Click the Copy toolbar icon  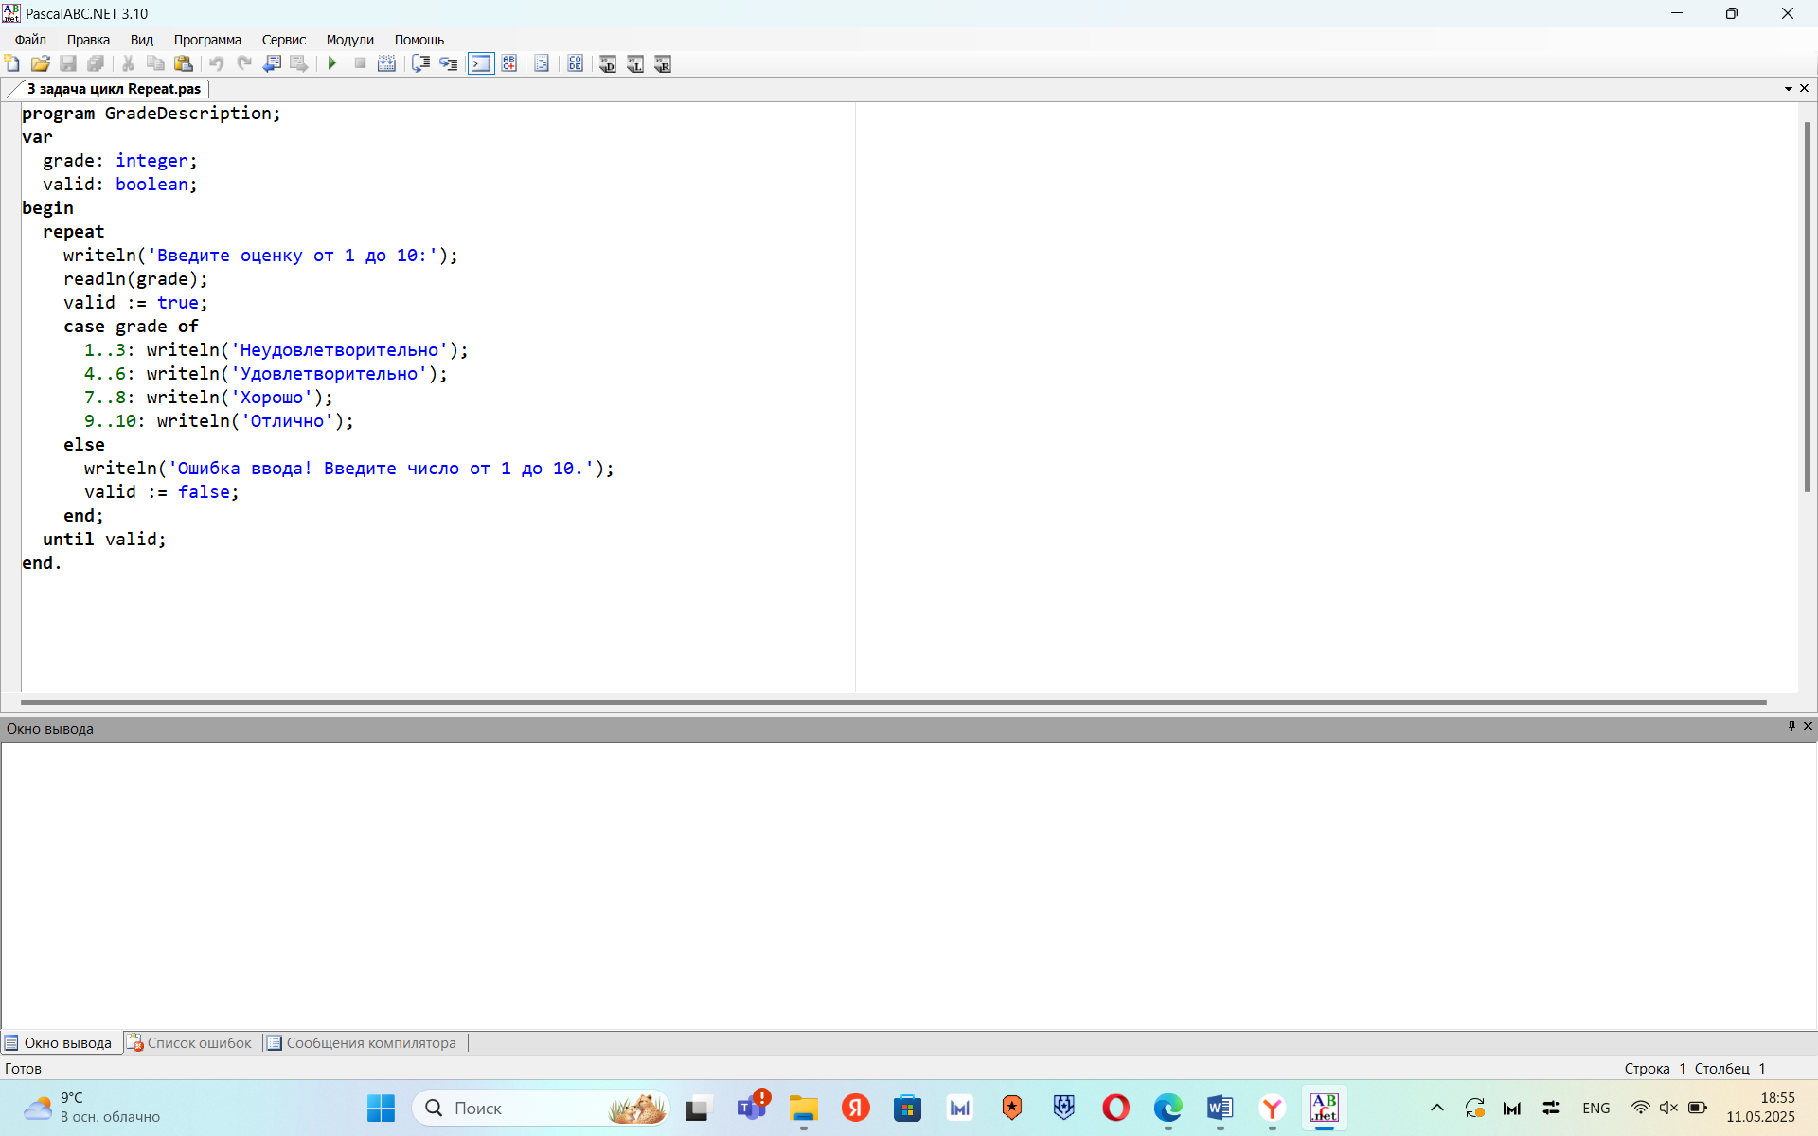click(155, 63)
